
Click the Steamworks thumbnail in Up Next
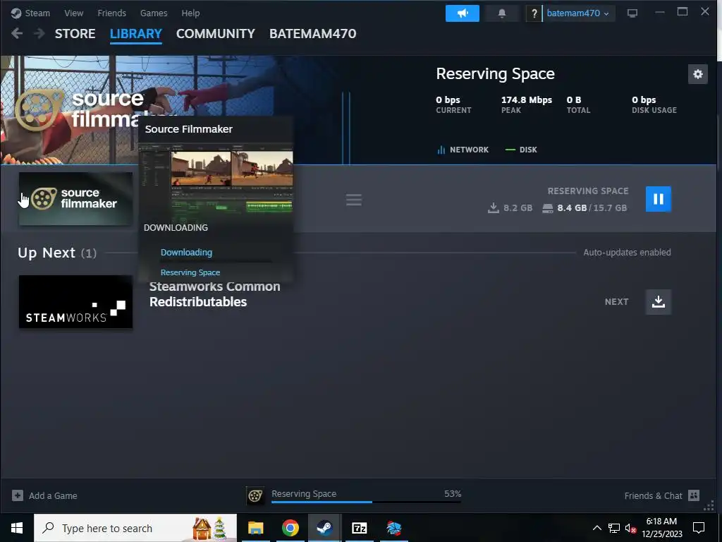coord(75,302)
